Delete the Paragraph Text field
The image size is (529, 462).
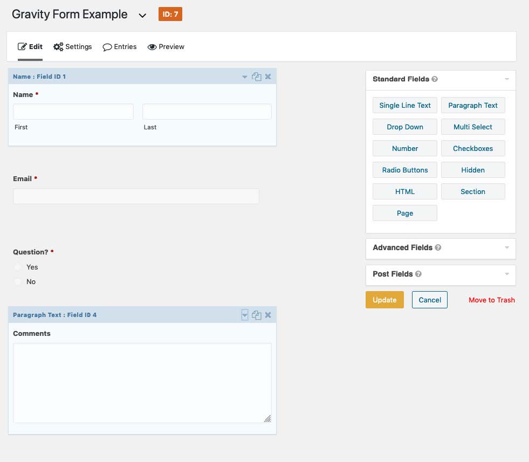[268, 315]
